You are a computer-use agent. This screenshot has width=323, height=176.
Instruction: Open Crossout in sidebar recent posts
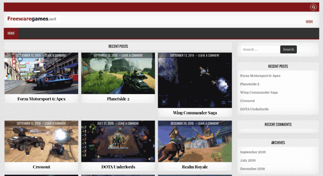click(x=247, y=101)
